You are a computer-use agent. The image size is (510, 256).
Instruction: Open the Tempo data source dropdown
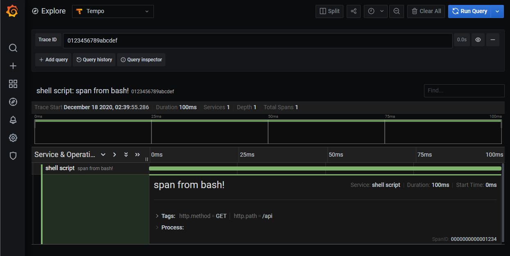[113, 11]
